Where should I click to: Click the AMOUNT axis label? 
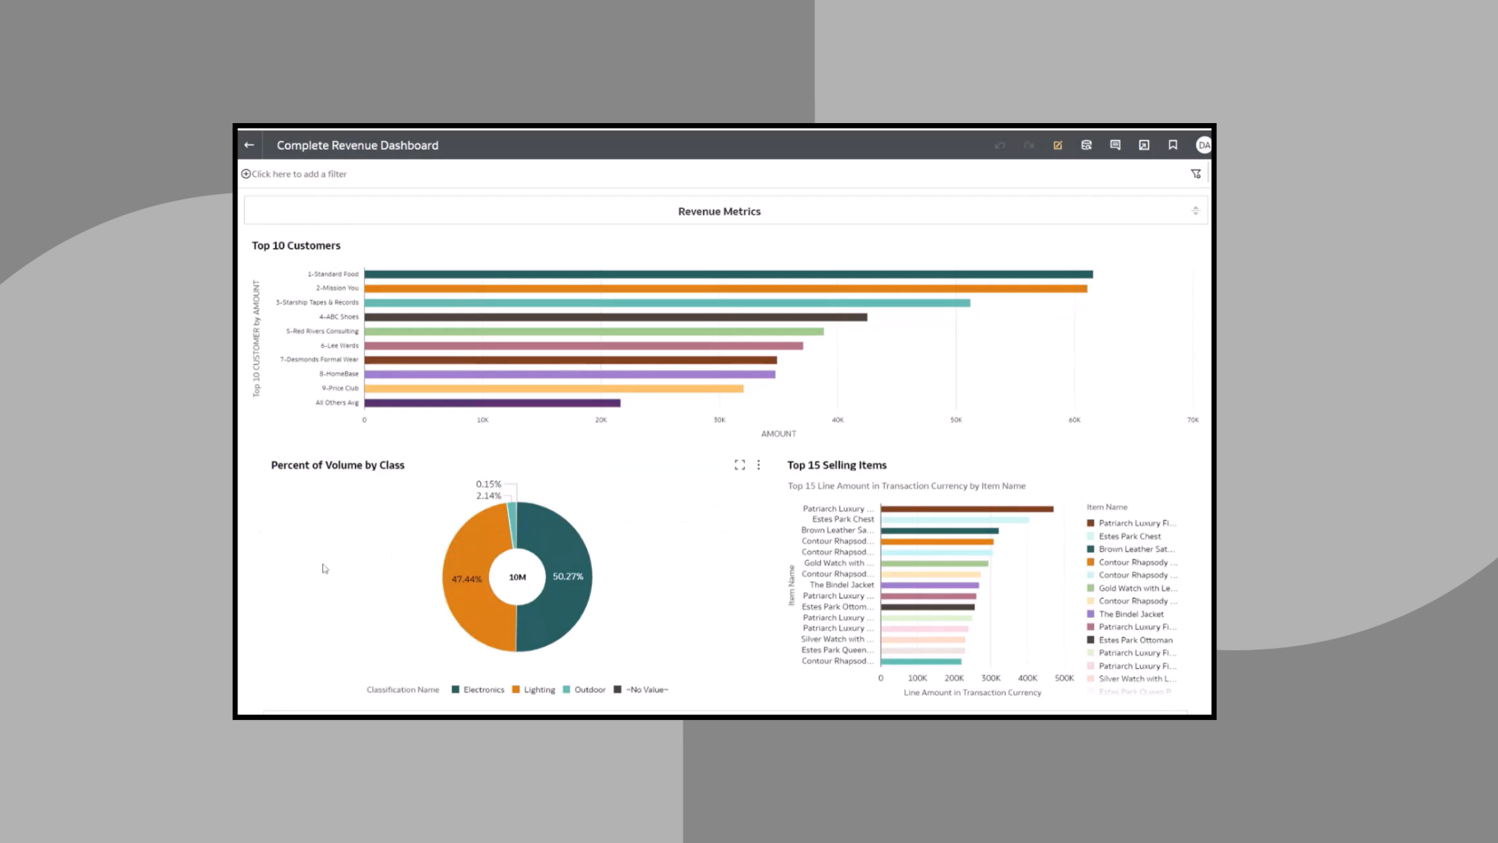778,434
